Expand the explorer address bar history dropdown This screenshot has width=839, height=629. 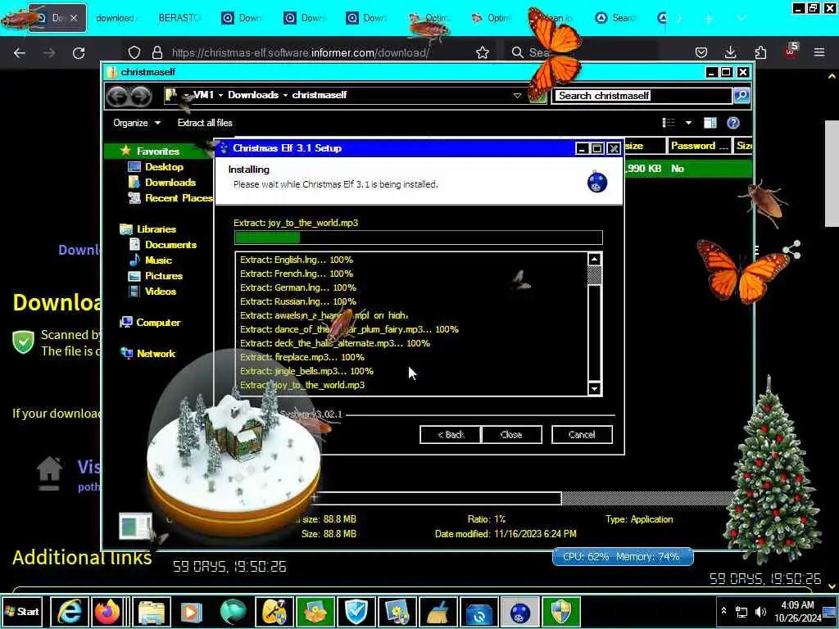(518, 96)
